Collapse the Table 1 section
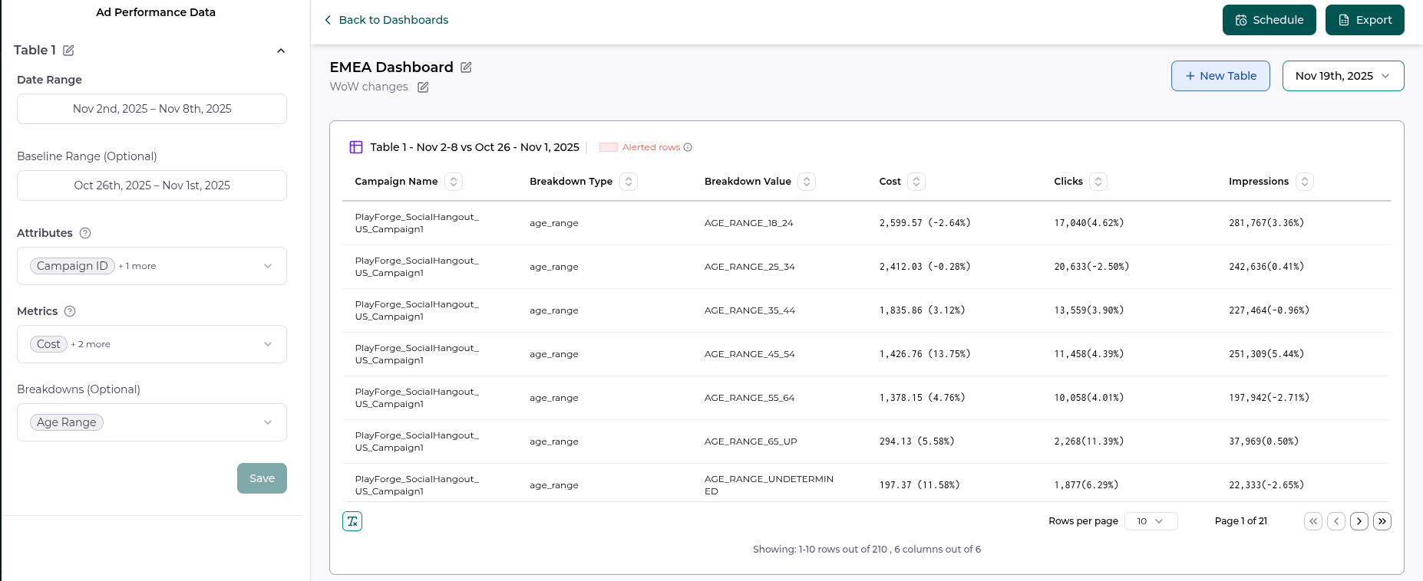 [281, 51]
